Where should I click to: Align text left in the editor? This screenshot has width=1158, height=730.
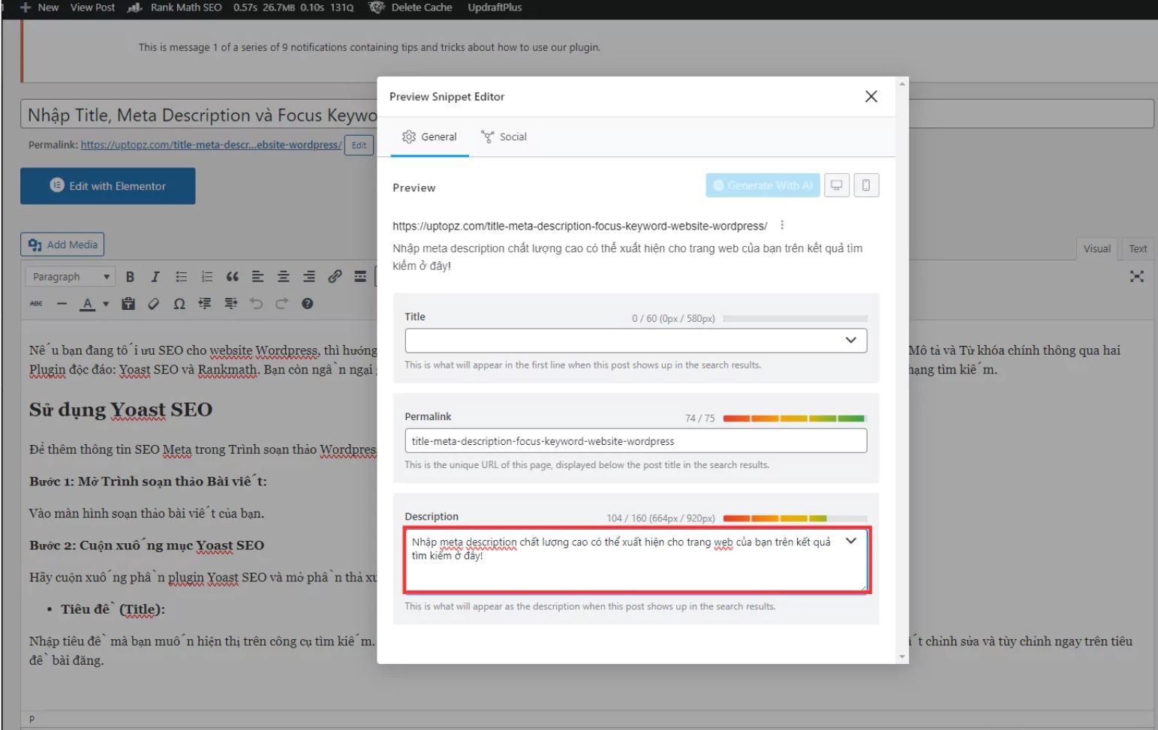258,277
